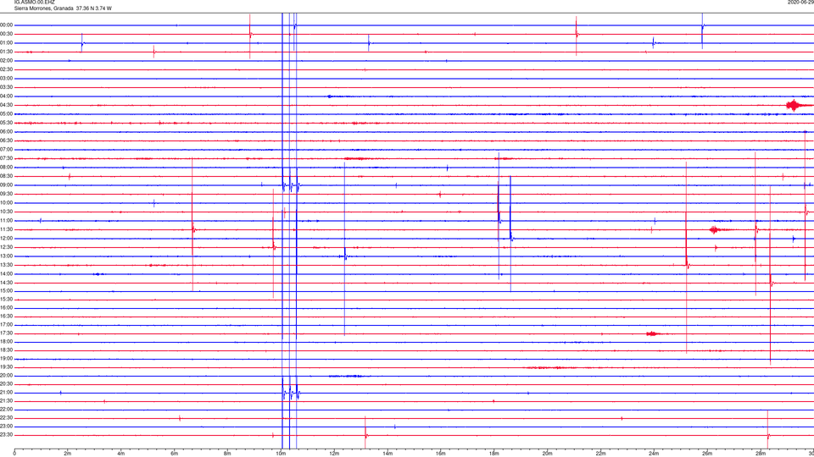Click the 0 tick on the minute axis
The width and height of the screenshot is (814, 457).
pos(14,454)
